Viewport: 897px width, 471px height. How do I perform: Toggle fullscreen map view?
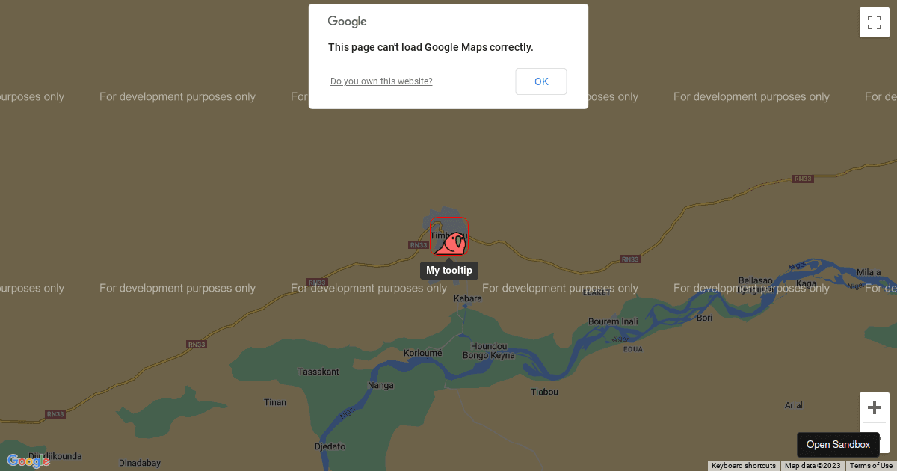(x=874, y=22)
